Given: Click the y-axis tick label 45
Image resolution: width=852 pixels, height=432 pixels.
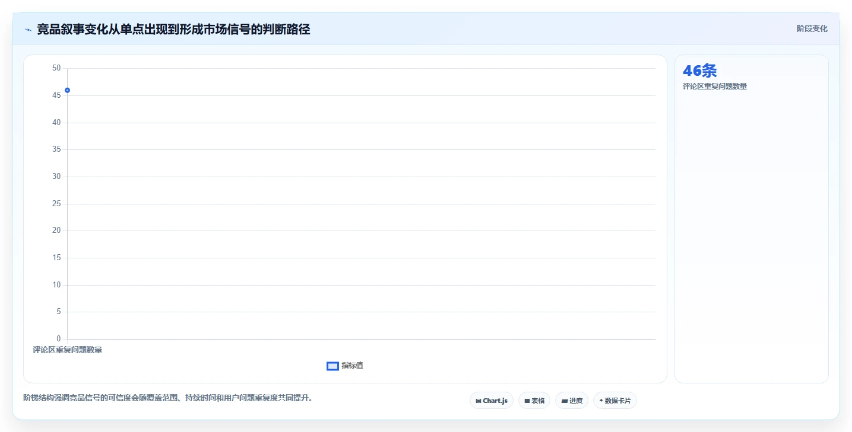Looking at the screenshot, I should click(x=56, y=95).
